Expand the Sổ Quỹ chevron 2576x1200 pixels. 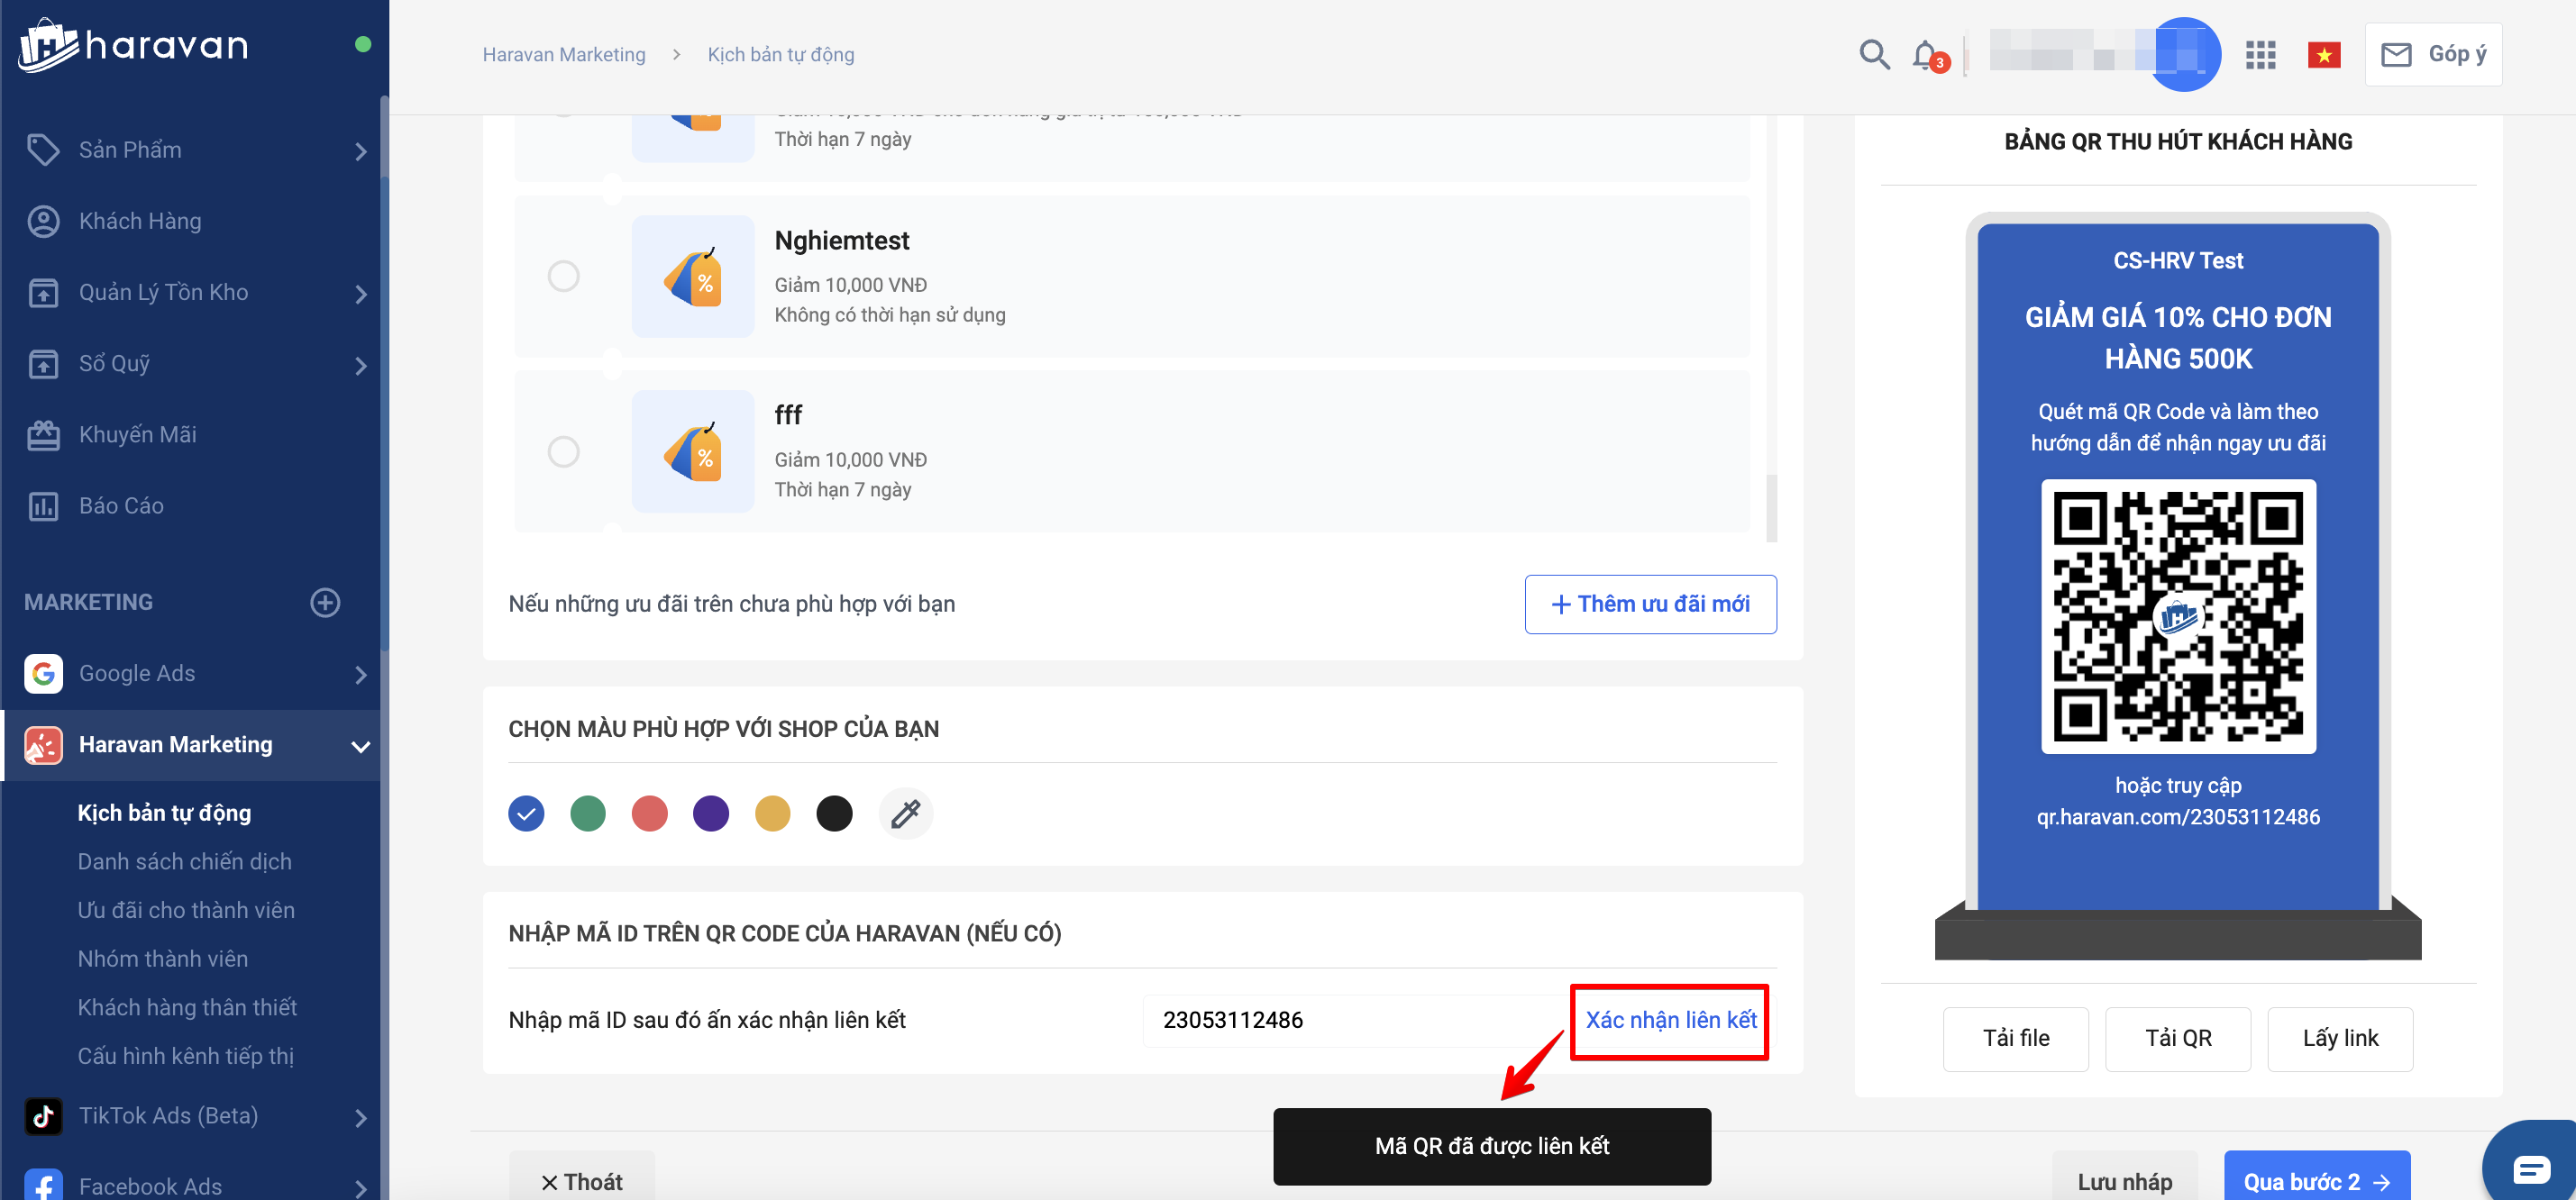click(361, 366)
